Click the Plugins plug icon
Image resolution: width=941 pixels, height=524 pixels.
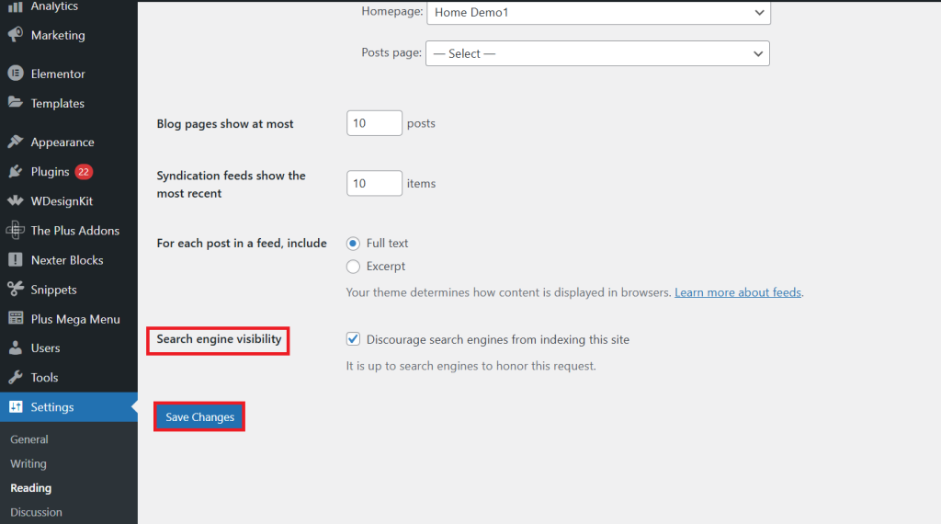click(x=16, y=172)
